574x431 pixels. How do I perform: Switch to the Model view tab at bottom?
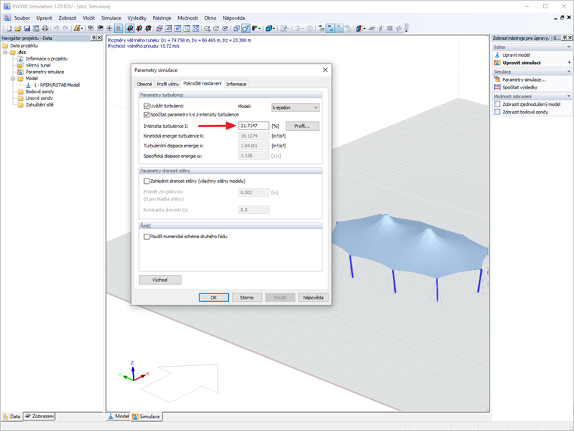[119, 417]
